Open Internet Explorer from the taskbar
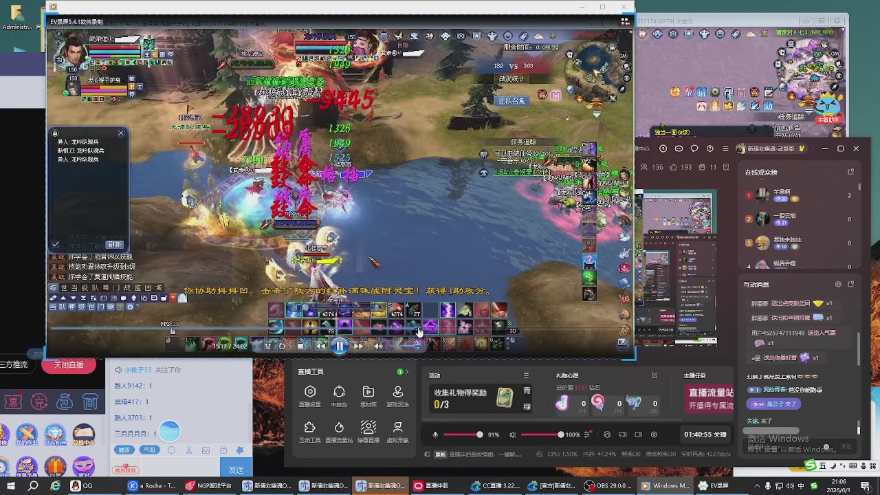The width and height of the screenshot is (880, 495). coord(56,486)
